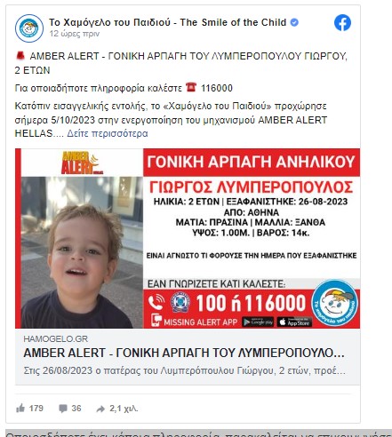The width and height of the screenshot is (392, 437).
Task: Open the AMBER ALERT link headline
Action: [184, 353]
